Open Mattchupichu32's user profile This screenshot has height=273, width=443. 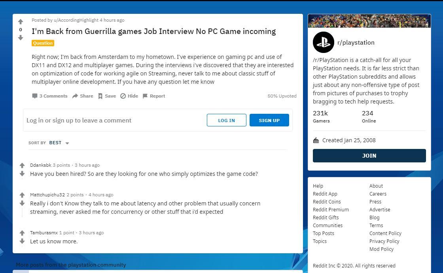[x=47, y=195]
